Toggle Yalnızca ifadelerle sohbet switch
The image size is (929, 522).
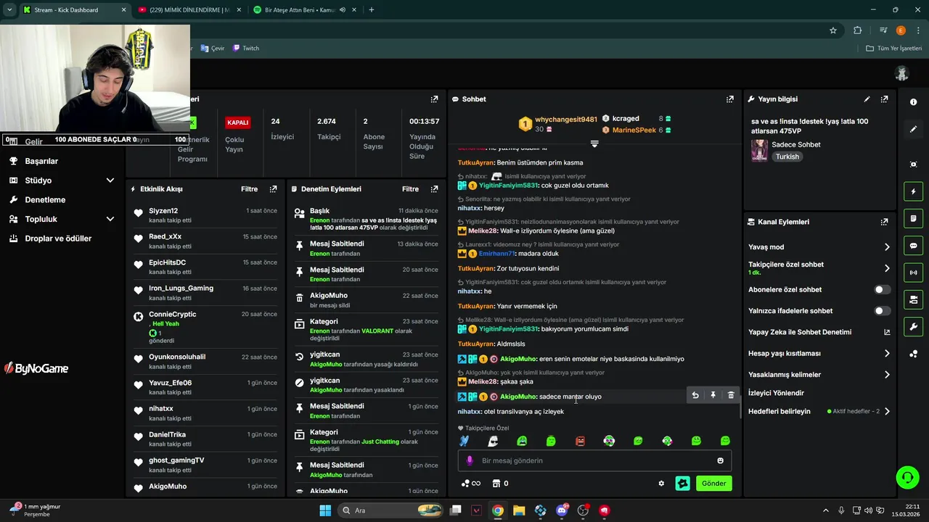tap(882, 311)
